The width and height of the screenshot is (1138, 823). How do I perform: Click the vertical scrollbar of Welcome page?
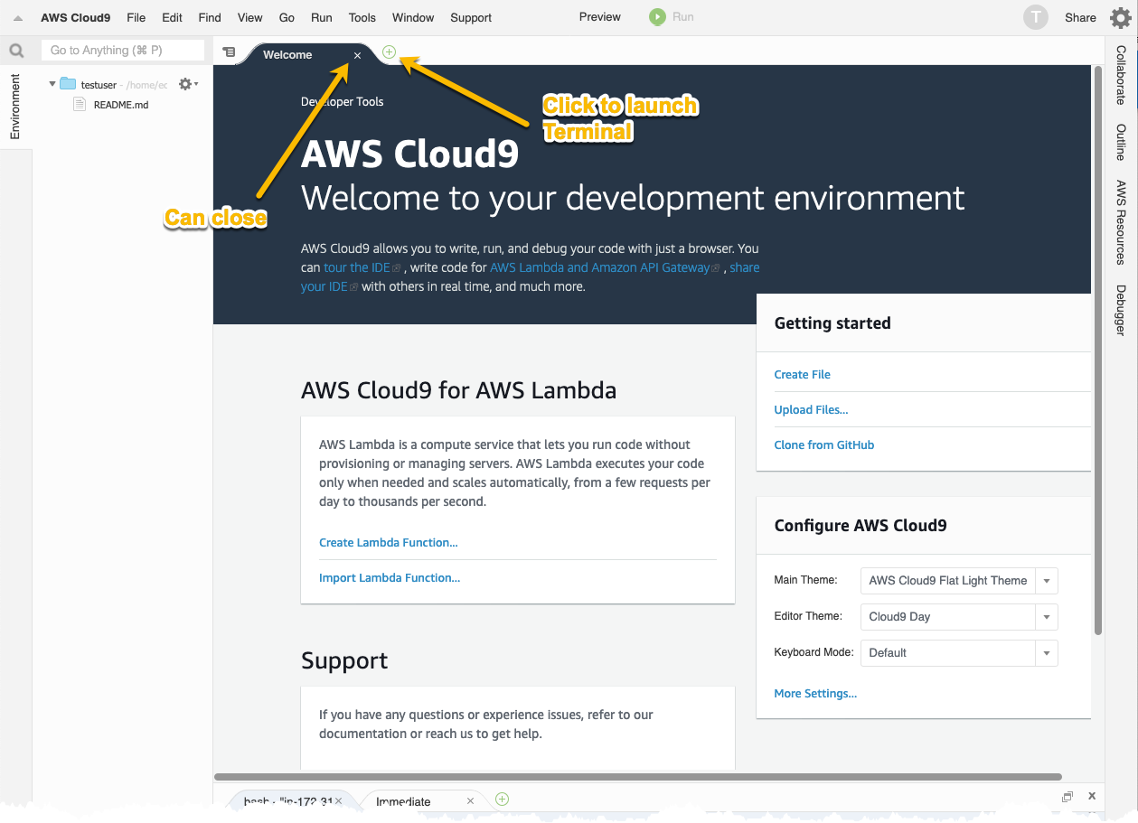click(1098, 351)
